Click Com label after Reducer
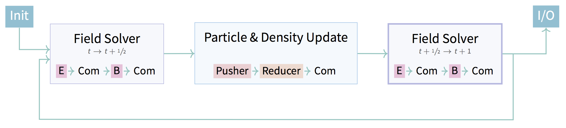Viewport: 566px width, 128px height. pyautogui.click(x=325, y=71)
